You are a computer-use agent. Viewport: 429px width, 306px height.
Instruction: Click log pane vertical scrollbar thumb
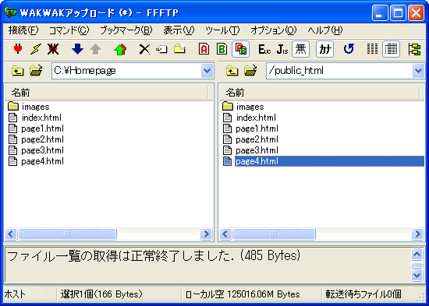pos(417,265)
